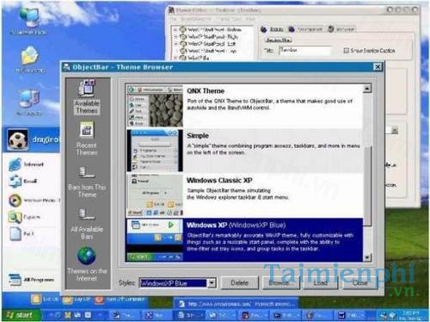Open Themes on the Internet globe icon

[x=86, y=256]
